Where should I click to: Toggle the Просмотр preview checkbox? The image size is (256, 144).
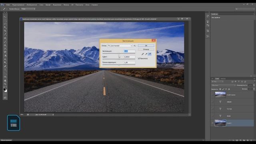pos(139,58)
